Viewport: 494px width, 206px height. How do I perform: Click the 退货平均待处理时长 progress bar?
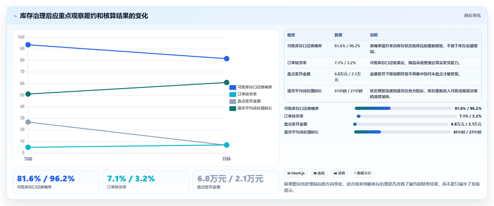[402, 132]
